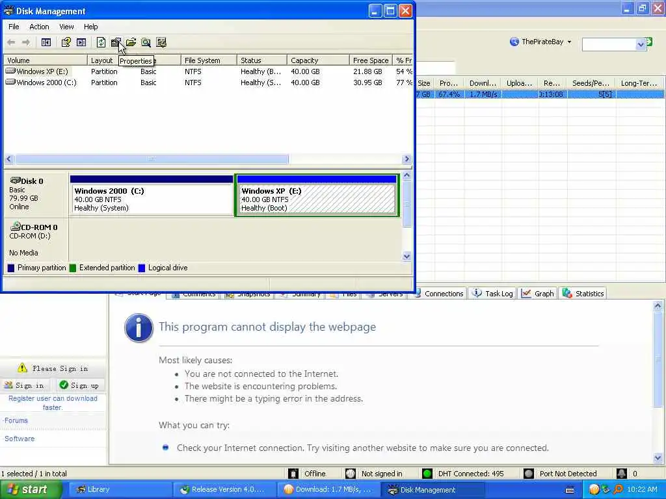Click webpage pane scrollbar up arrow
Image resolution: width=666 pixels, height=499 pixels.
[x=658, y=305]
